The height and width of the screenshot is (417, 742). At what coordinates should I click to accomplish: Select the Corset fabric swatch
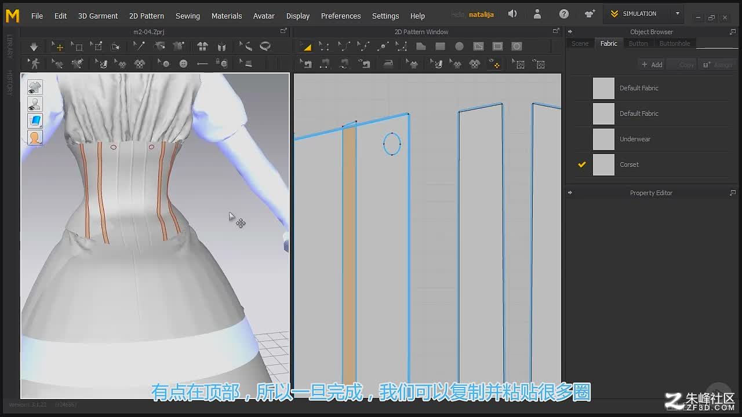pyautogui.click(x=603, y=164)
